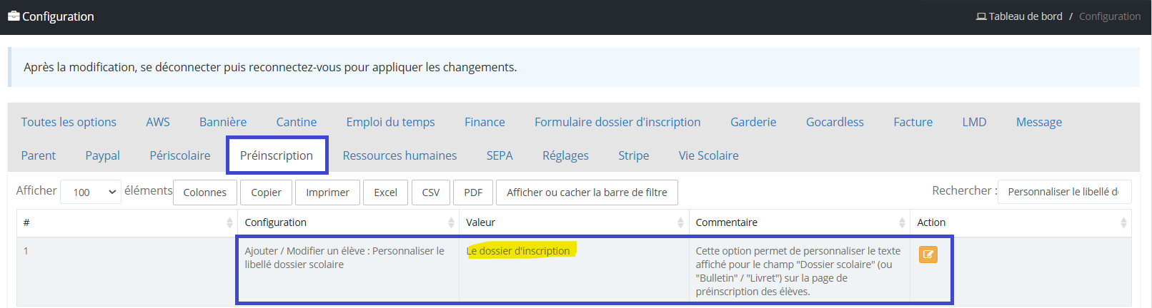Follow the Tableau de bord breadcrumb link
The image size is (1152, 308).
click(1025, 16)
